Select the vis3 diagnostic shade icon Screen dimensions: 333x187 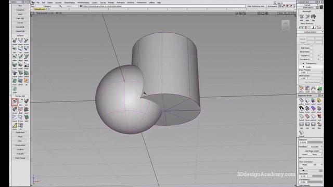313,124
